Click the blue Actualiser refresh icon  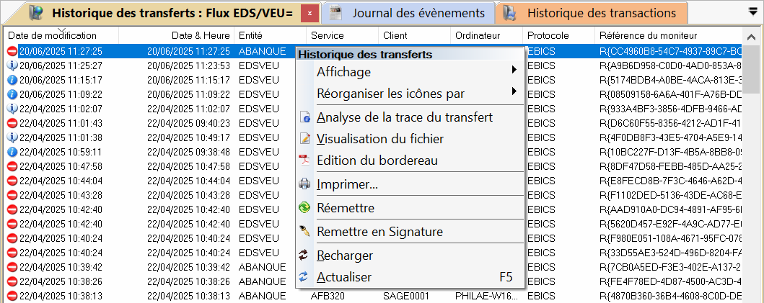click(x=304, y=277)
